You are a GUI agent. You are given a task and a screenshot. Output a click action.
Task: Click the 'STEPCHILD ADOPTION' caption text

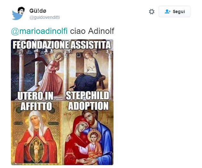pos(88,101)
